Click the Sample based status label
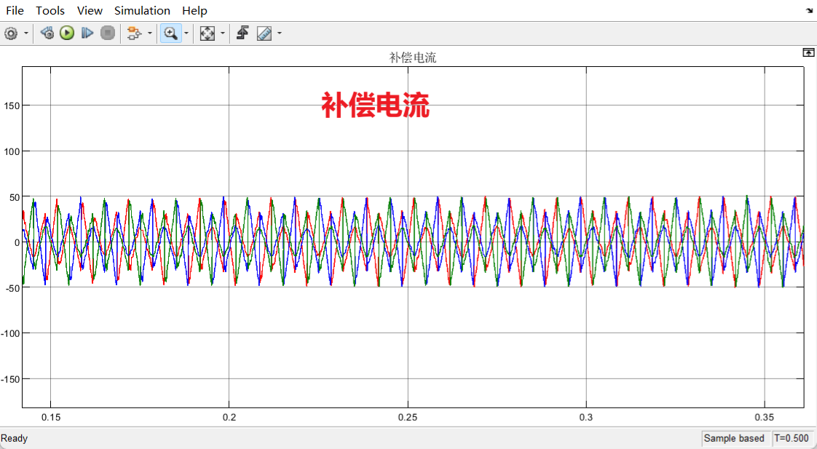 734,438
